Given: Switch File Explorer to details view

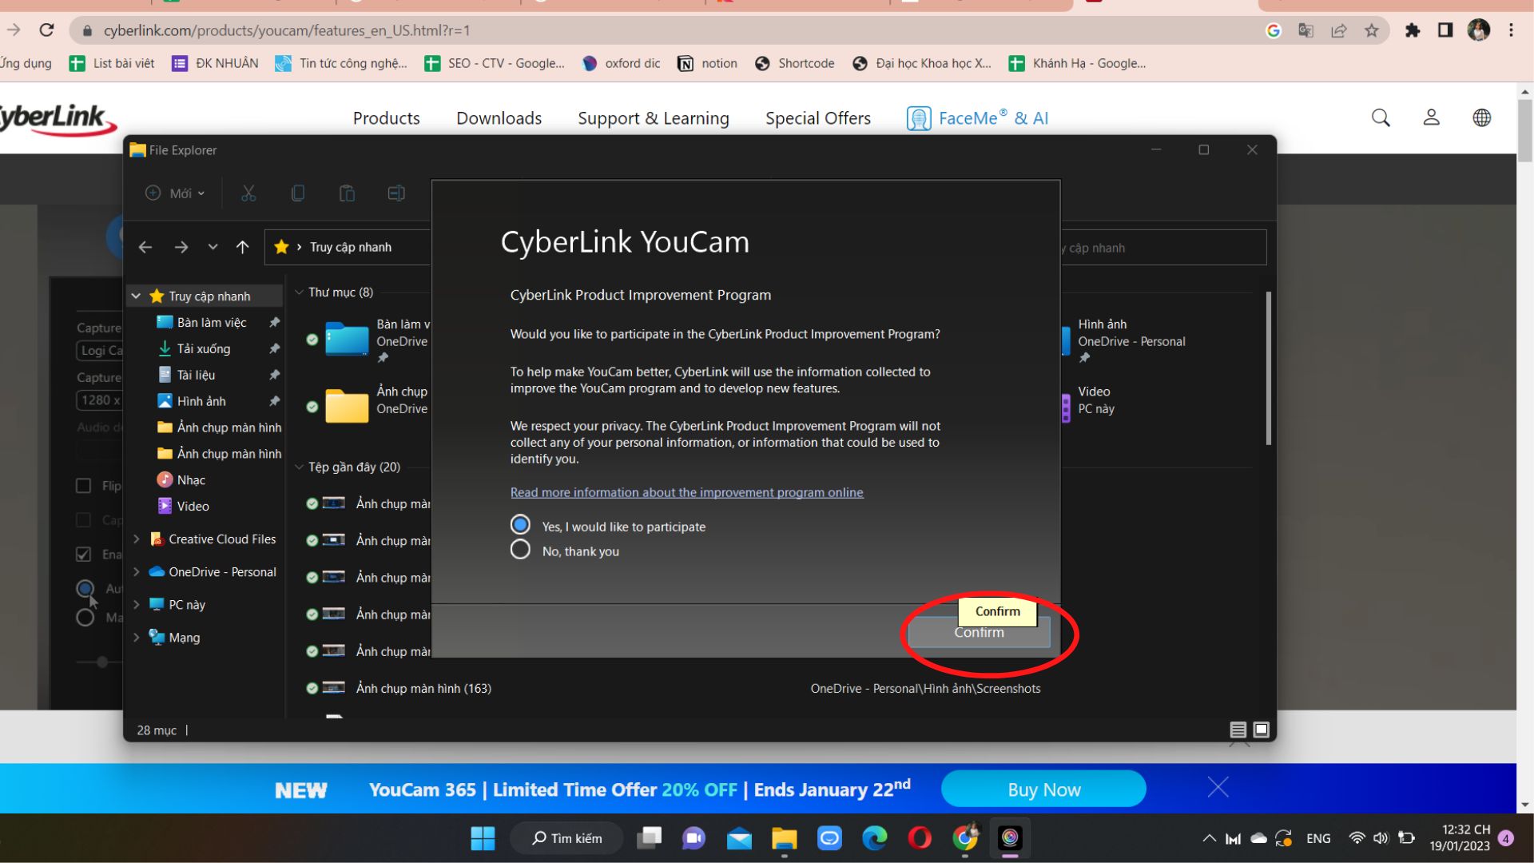Looking at the screenshot, I should pos(1238,730).
